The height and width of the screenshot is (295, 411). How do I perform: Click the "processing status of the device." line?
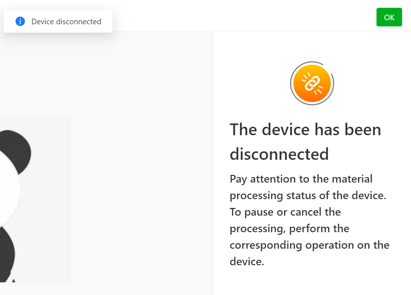tap(308, 196)
